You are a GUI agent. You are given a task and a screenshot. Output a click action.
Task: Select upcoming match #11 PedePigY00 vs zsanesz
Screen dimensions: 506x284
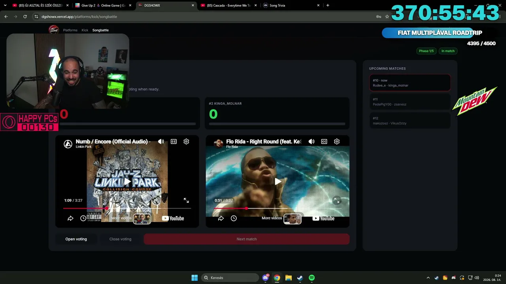(410, 102)
